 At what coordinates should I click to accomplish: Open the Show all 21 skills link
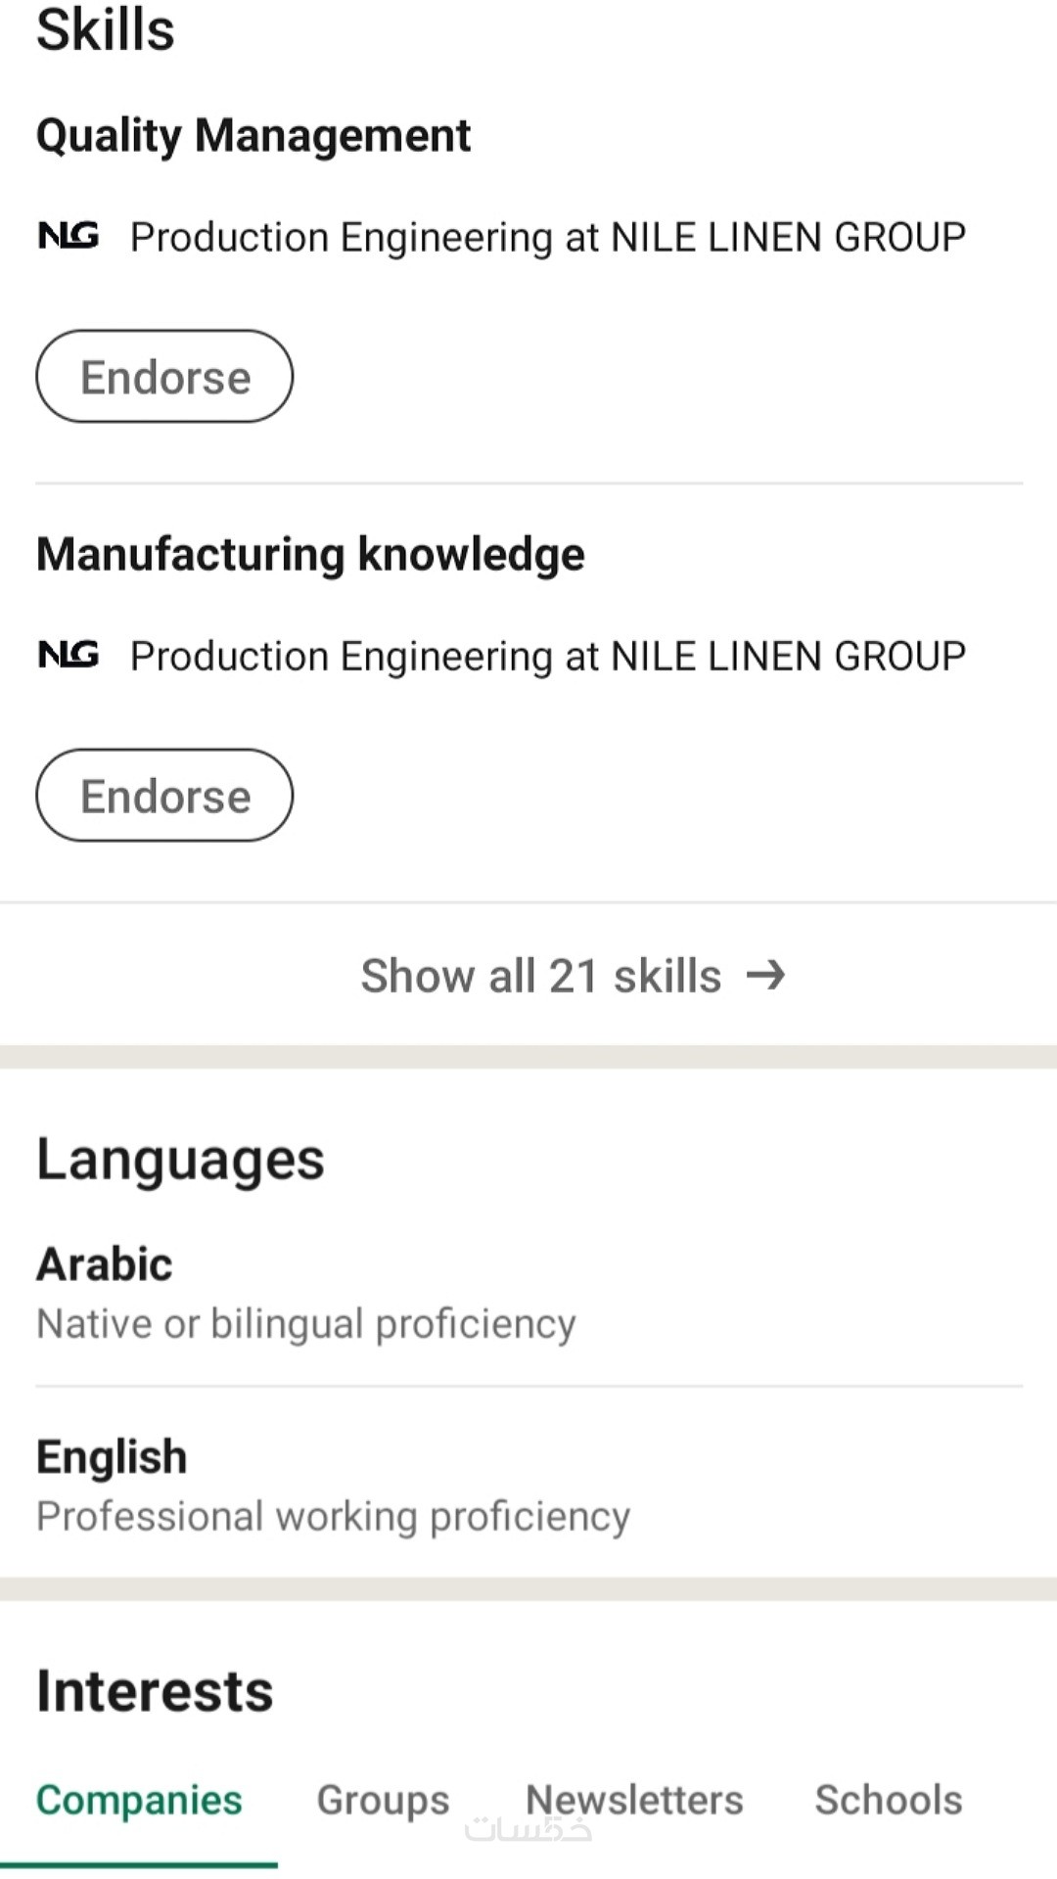541,976
